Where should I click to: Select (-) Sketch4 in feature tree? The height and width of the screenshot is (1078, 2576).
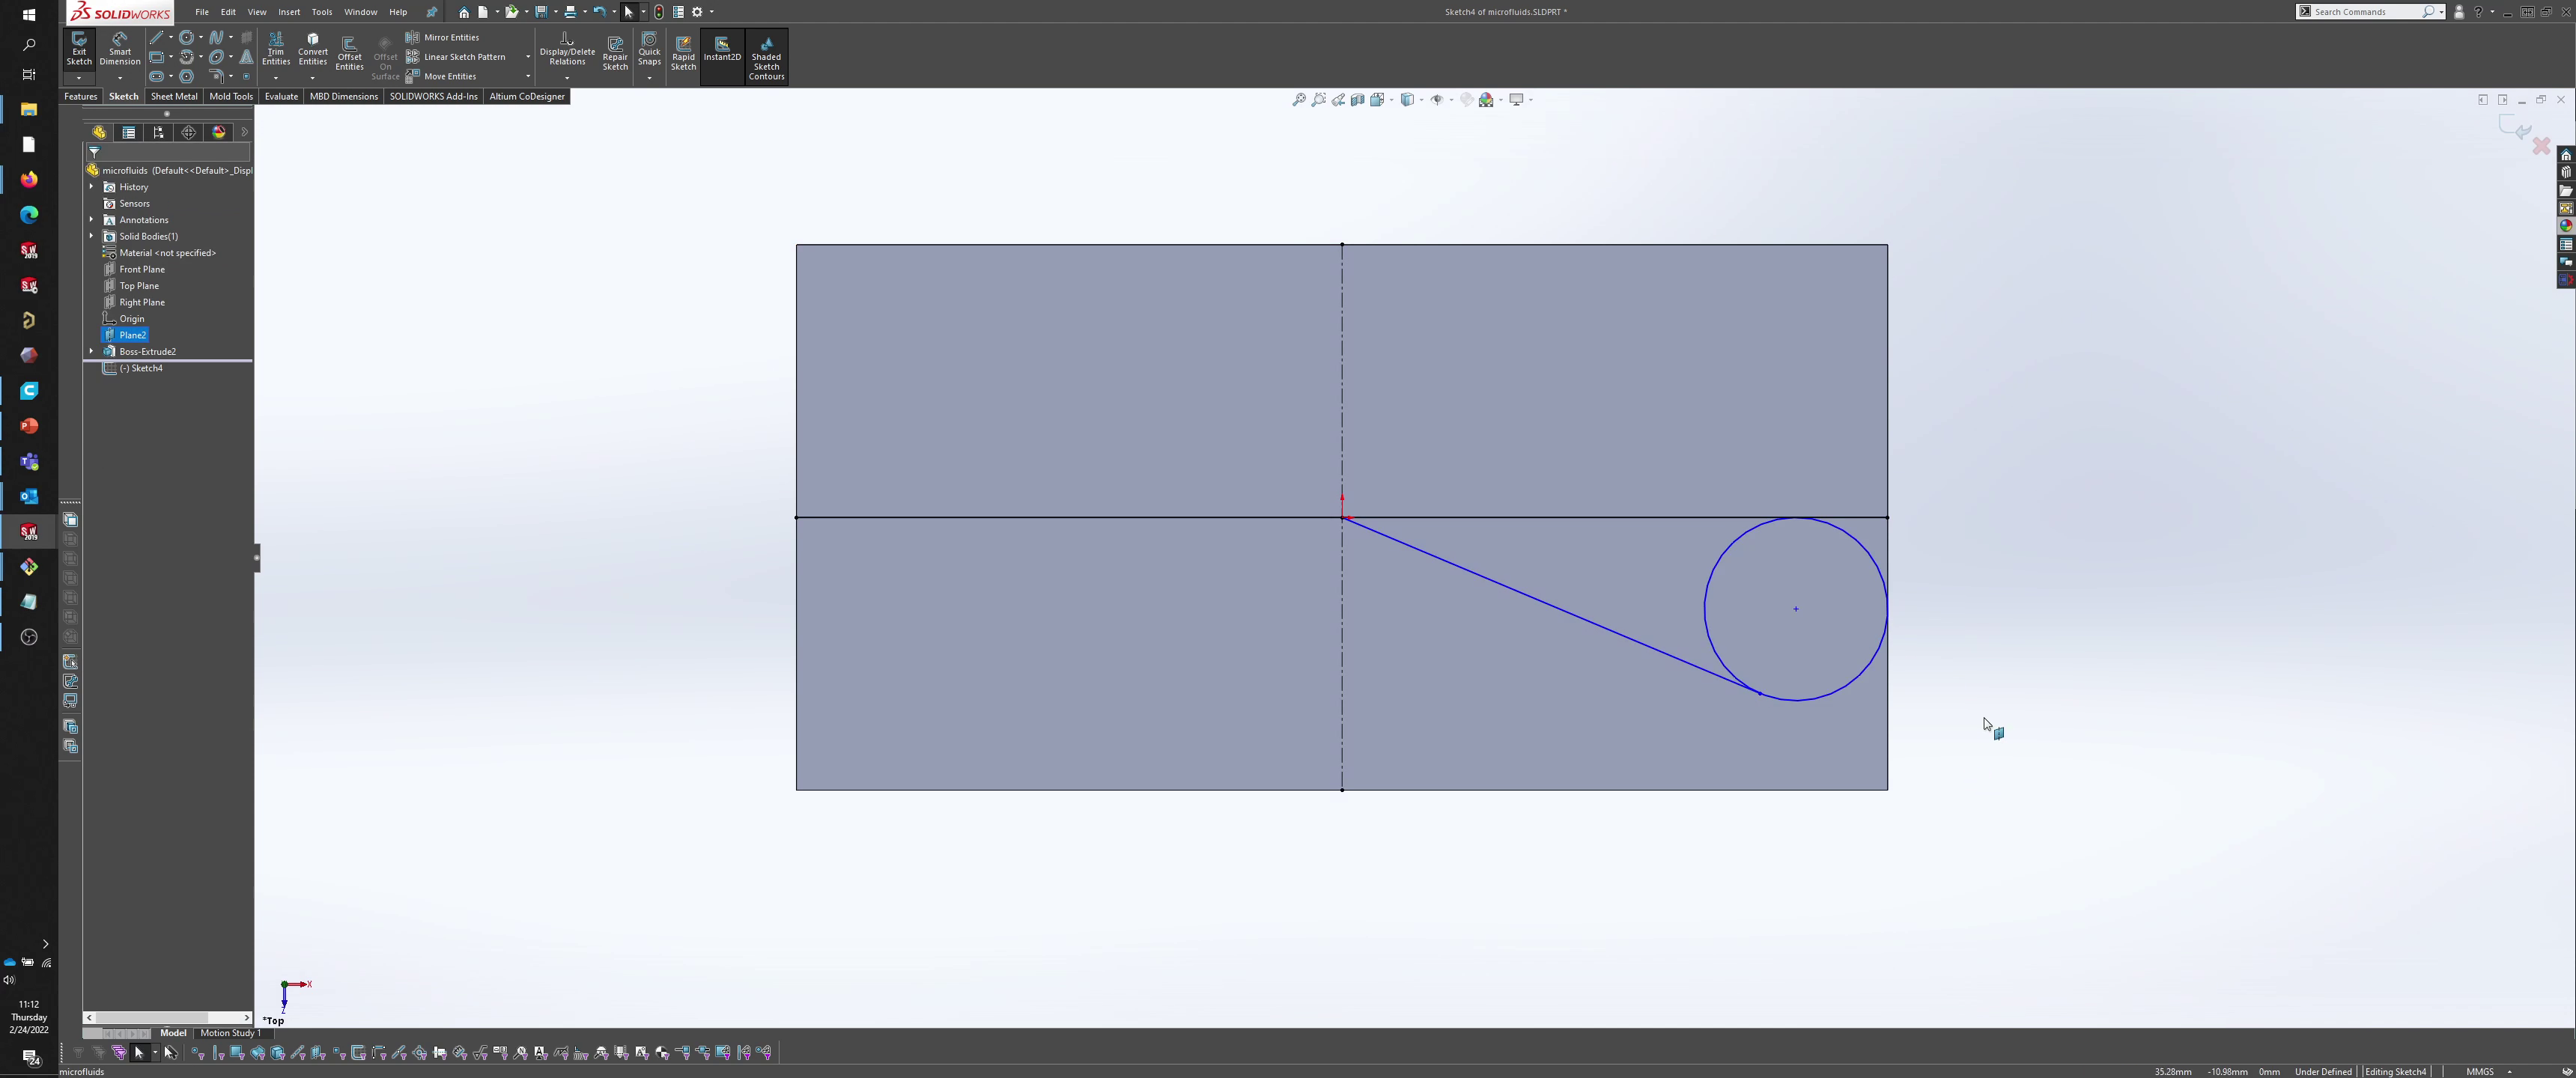[x=141, y=368]
